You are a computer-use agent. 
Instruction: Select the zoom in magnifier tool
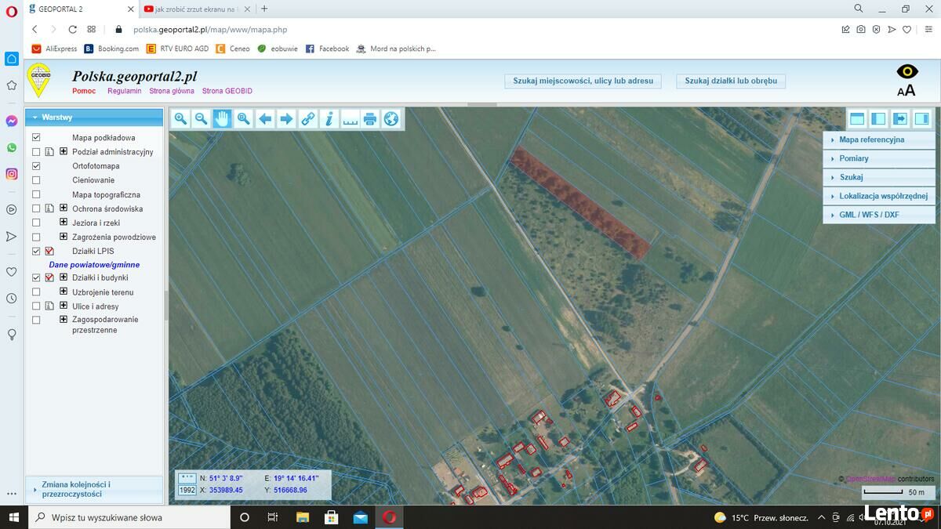[180, 118]
